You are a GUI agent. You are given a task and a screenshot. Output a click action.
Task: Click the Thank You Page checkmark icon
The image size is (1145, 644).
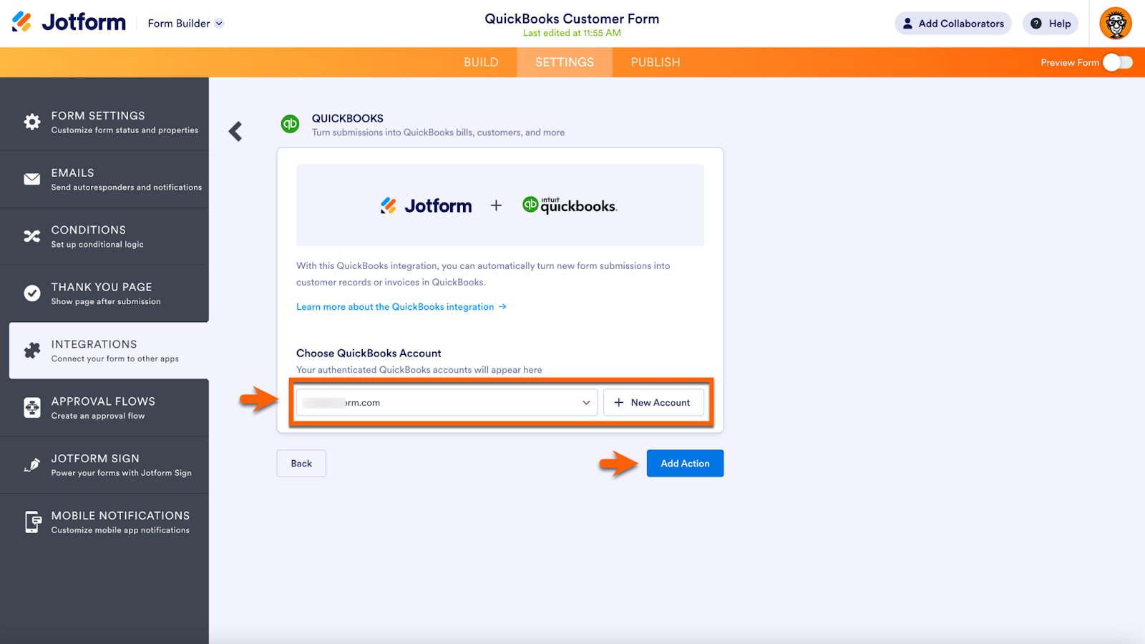32,293
